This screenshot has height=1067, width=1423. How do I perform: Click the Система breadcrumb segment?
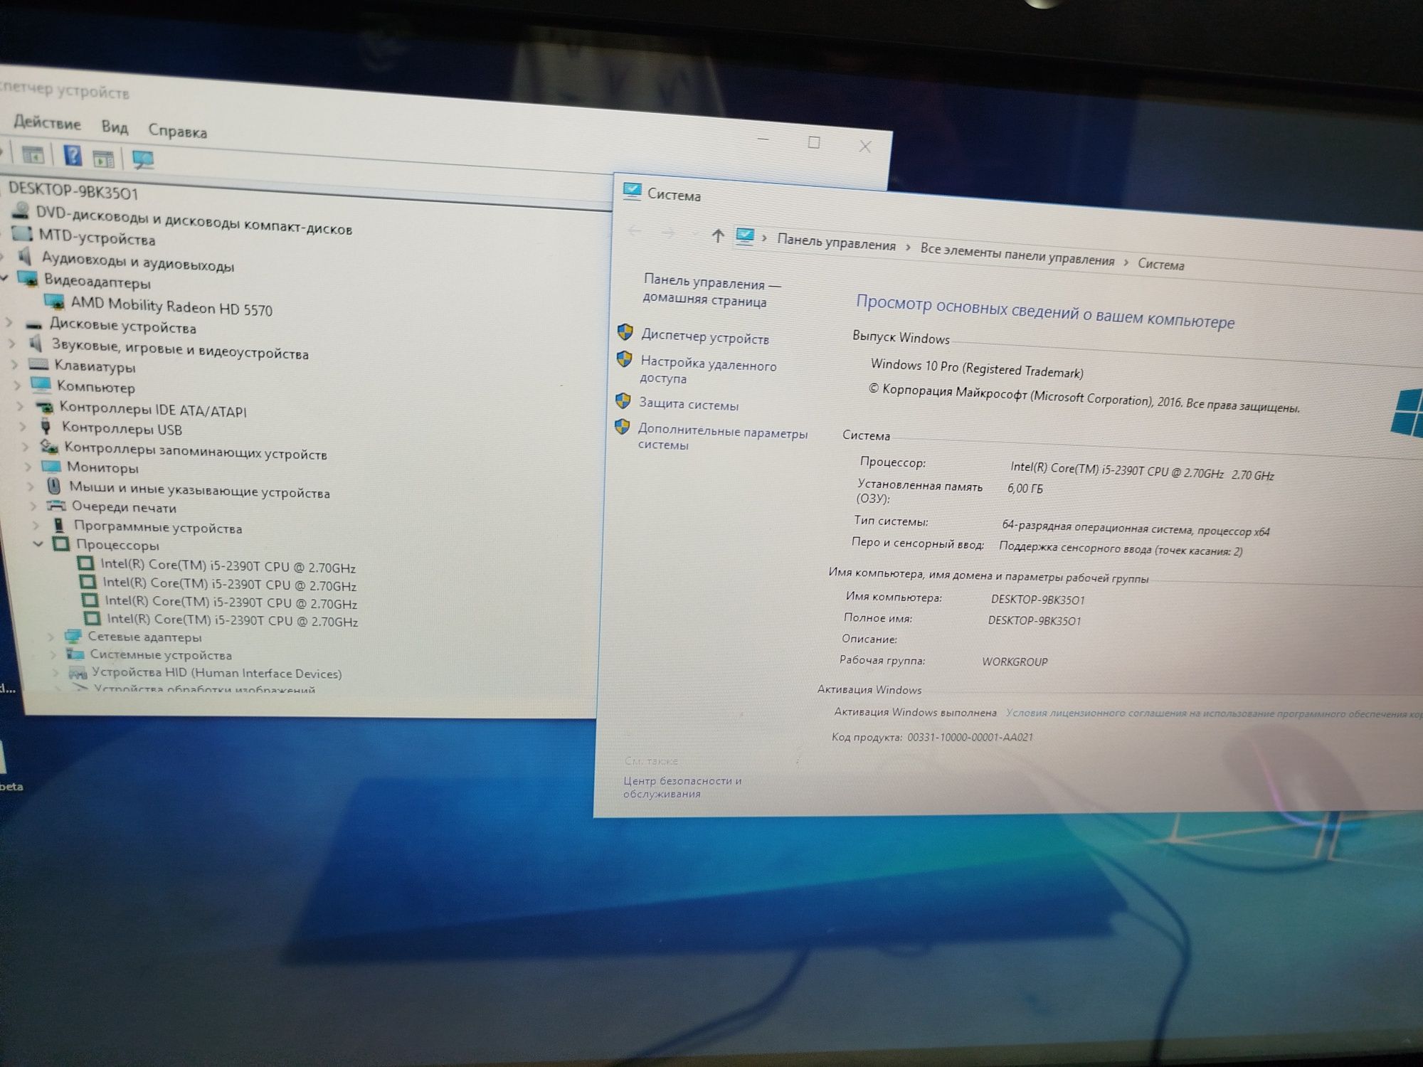click(1160, 264)
